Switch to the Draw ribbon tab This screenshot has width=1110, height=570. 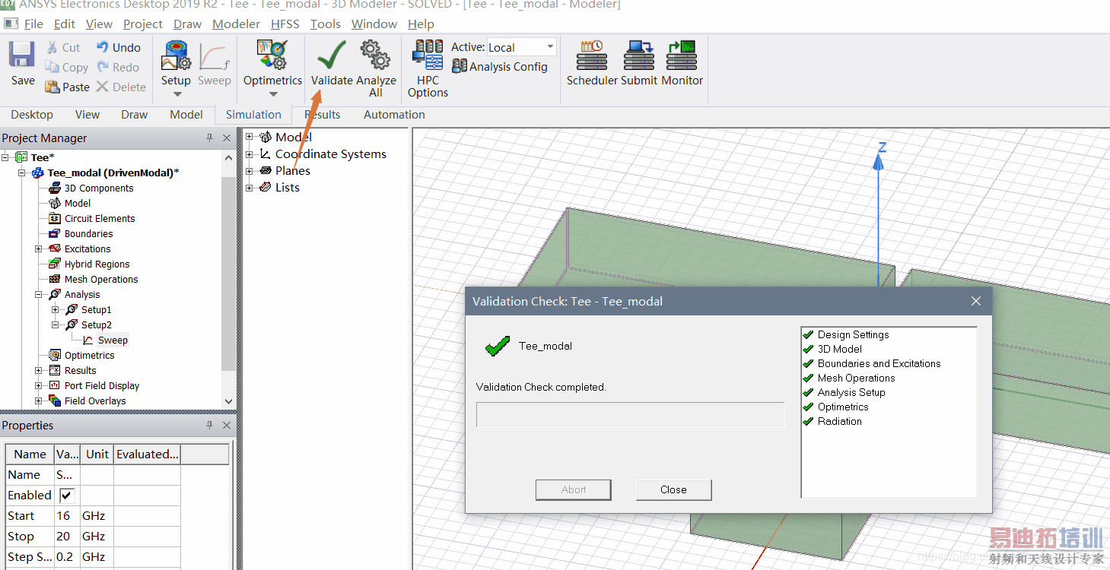coord(135,115)
